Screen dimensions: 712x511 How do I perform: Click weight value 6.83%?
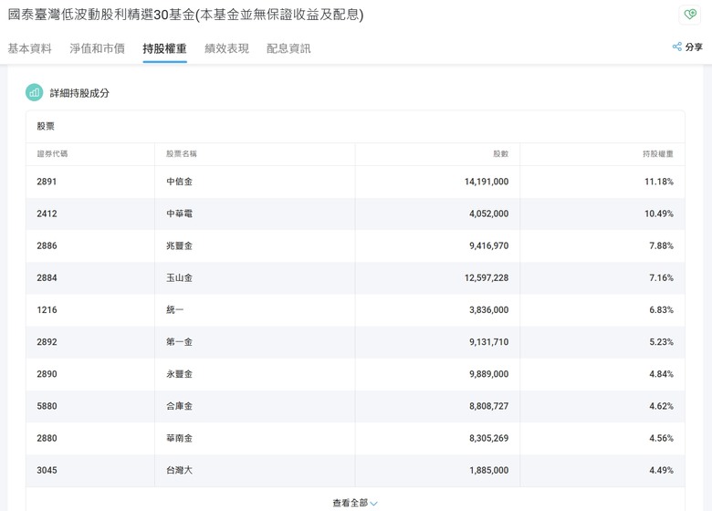(661, 310)
